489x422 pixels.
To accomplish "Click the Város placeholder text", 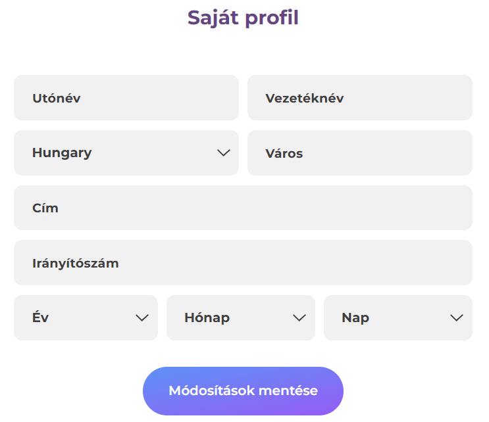I will click(x=284, y=153).
